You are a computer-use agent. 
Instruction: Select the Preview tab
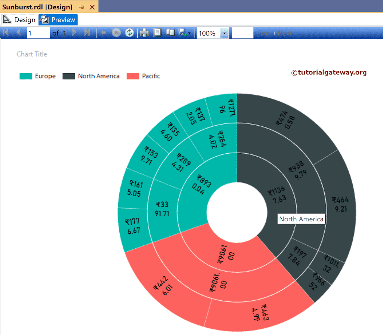(63, 19)
